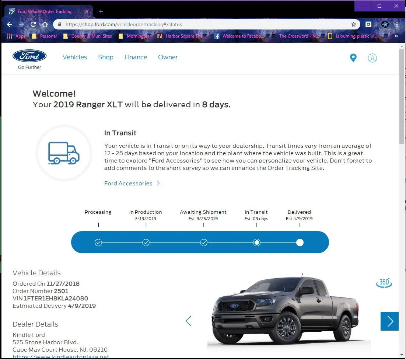Maximize the Chrome browser window
Viewport: 406px width, 359px height.
379,6
